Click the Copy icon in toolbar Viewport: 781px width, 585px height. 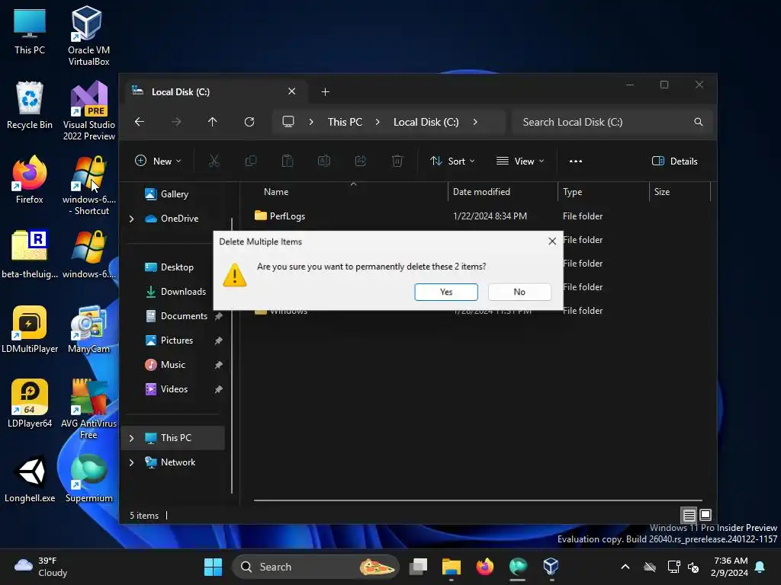pyautogui.click(x=250, y=161)
